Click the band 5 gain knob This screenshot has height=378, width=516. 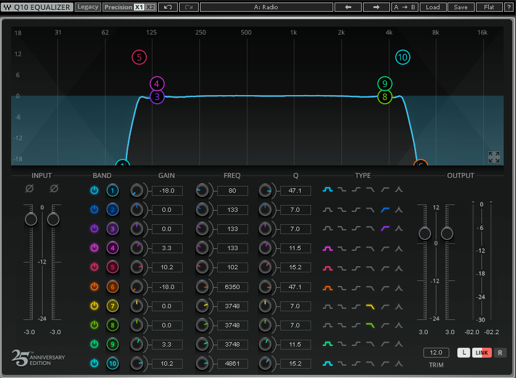pyautogui.click(x=136, y=267)
